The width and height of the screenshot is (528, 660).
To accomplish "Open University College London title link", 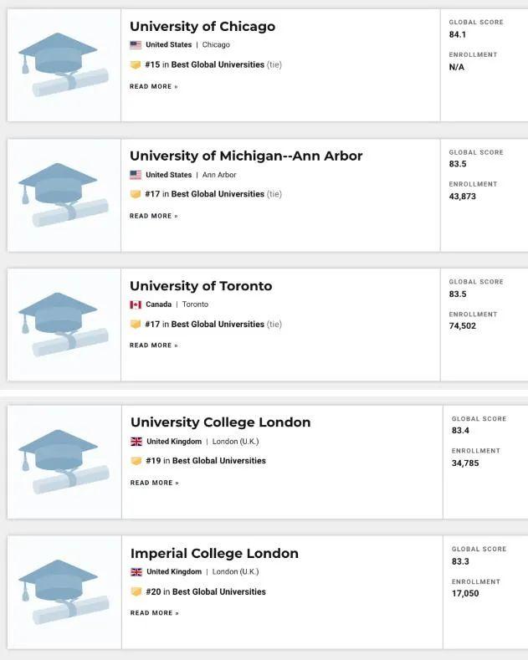I will 220,422.
